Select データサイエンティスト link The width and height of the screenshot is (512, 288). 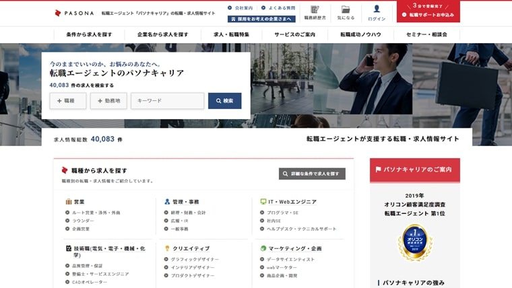(x=290, y=259)
